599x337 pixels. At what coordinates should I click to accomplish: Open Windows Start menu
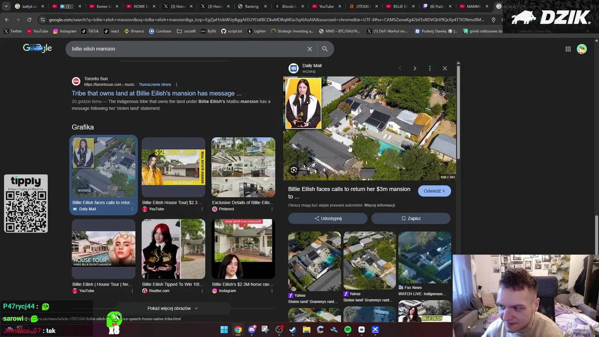click(224, 330)
